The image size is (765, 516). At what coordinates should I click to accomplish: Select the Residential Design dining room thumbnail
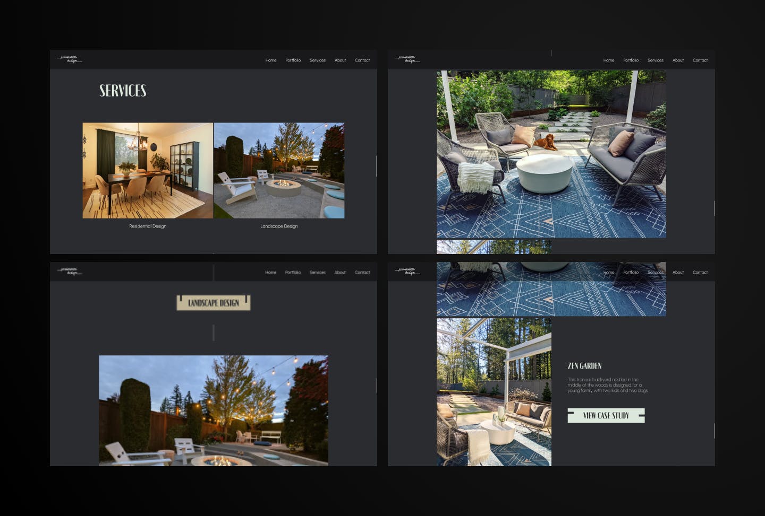coord(147,170)
